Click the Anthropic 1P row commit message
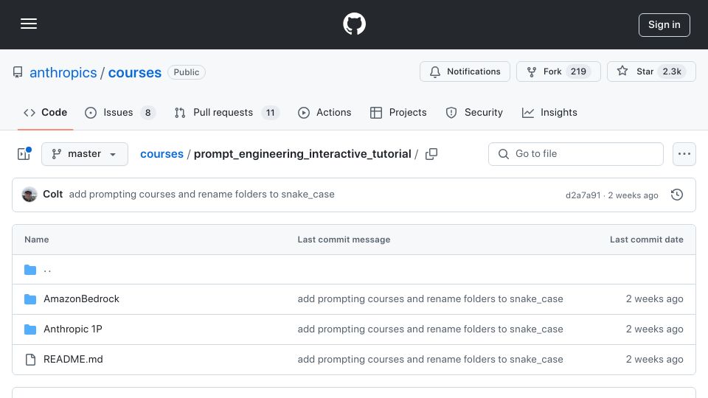 (430, 329)
